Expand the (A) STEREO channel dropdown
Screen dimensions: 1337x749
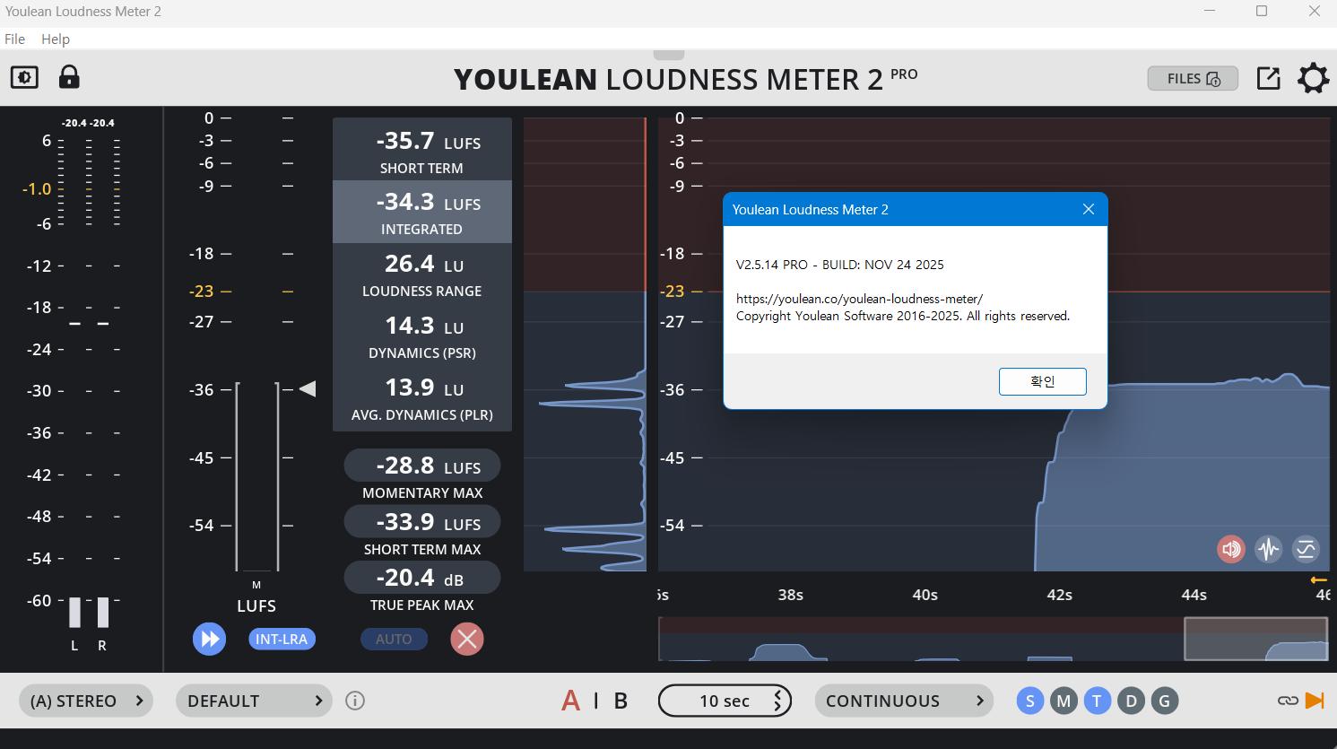click(86, 701)
